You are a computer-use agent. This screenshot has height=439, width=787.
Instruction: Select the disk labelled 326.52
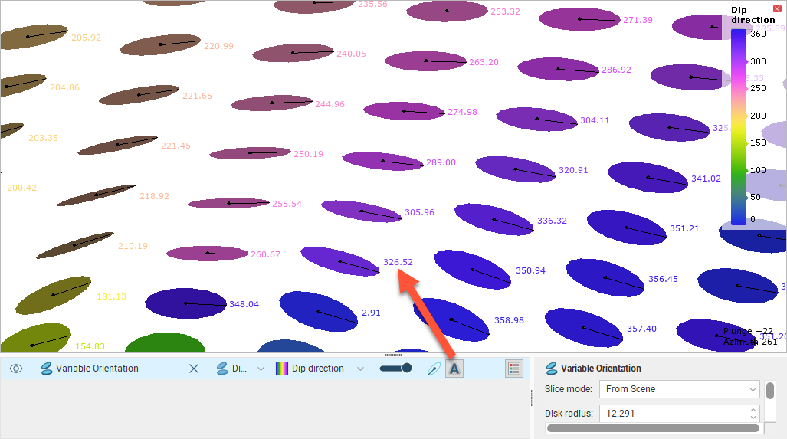click(x=340, y=261)
